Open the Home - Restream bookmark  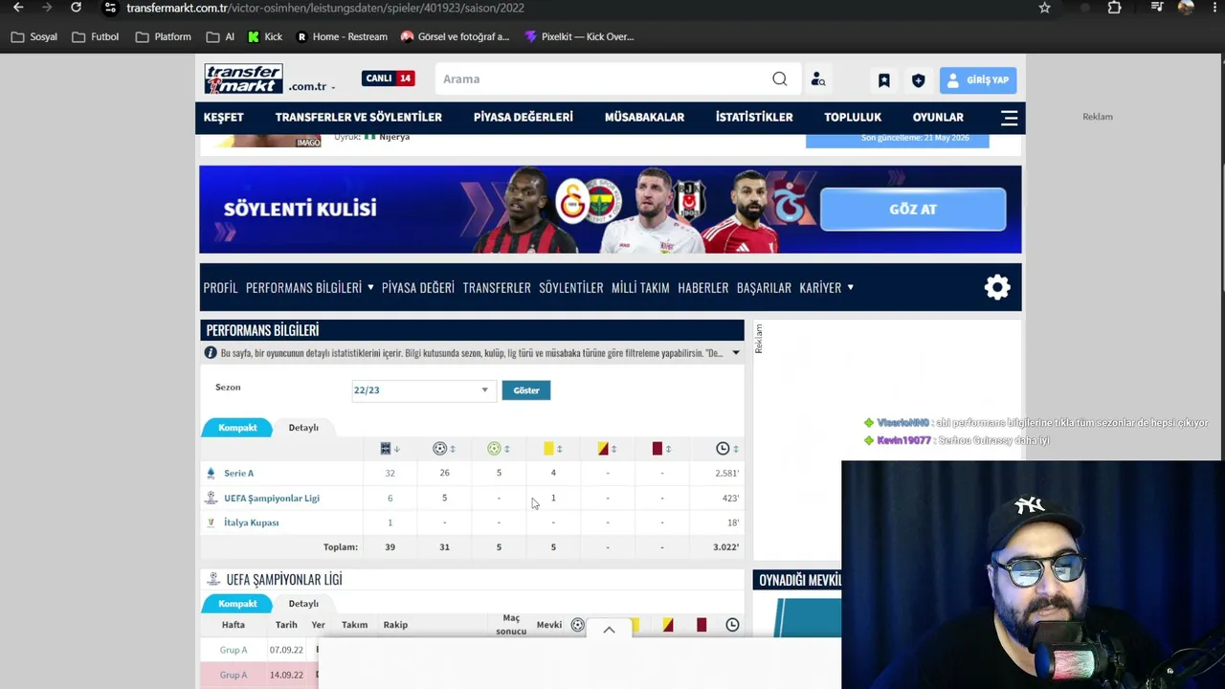342,37
